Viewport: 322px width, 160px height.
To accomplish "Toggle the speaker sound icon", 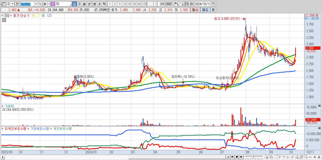I will tap(45, 4).
